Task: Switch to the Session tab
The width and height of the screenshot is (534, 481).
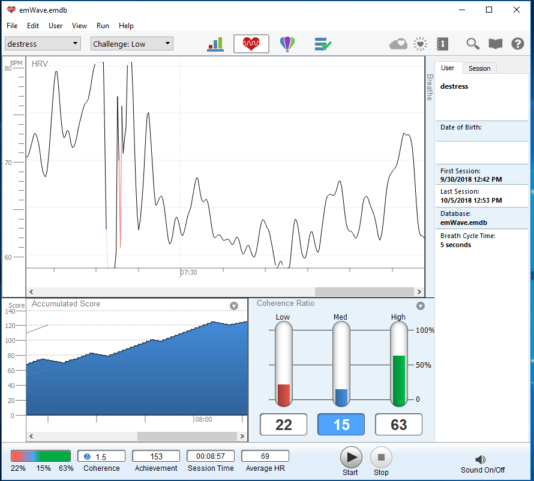Action: click(x=479, y=68)
